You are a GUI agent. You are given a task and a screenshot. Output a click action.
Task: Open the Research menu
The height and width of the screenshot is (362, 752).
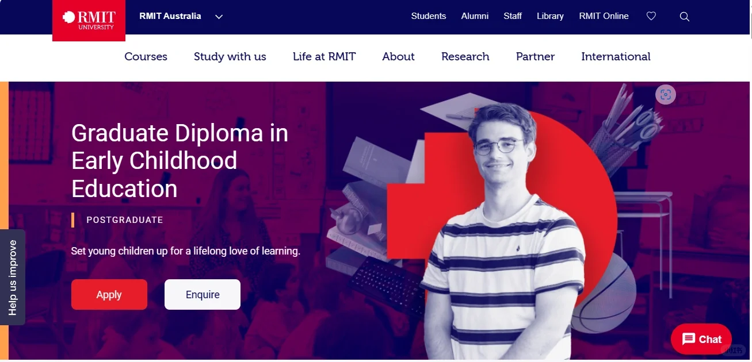[x=465, y=56]
